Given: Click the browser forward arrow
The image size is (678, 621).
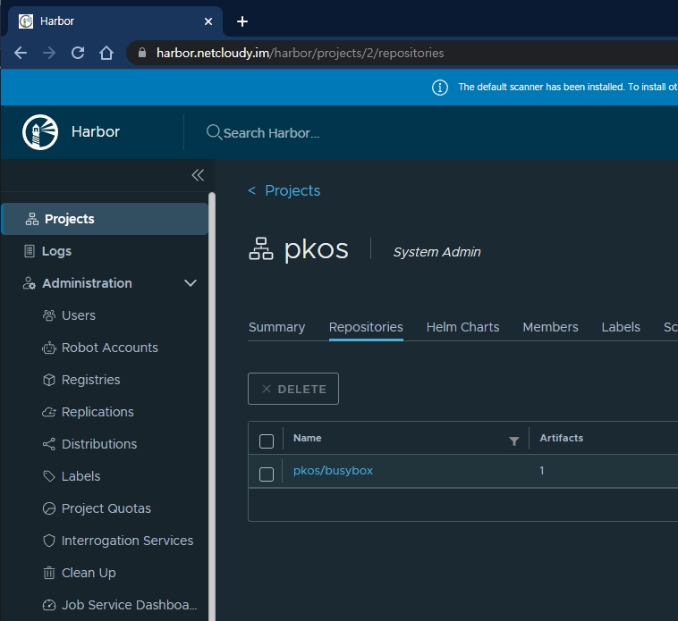Looking at the screenshot, I should [49, 53].
